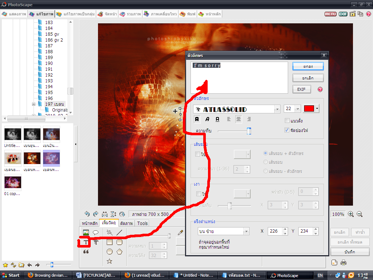Select the add photo object icon
The width and height of the screenshot is (373, 280).
(86, 232)
